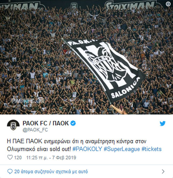Open the #SuperLeague hashtag
This screenshot has height=178, width=173.
coord(122,149)
